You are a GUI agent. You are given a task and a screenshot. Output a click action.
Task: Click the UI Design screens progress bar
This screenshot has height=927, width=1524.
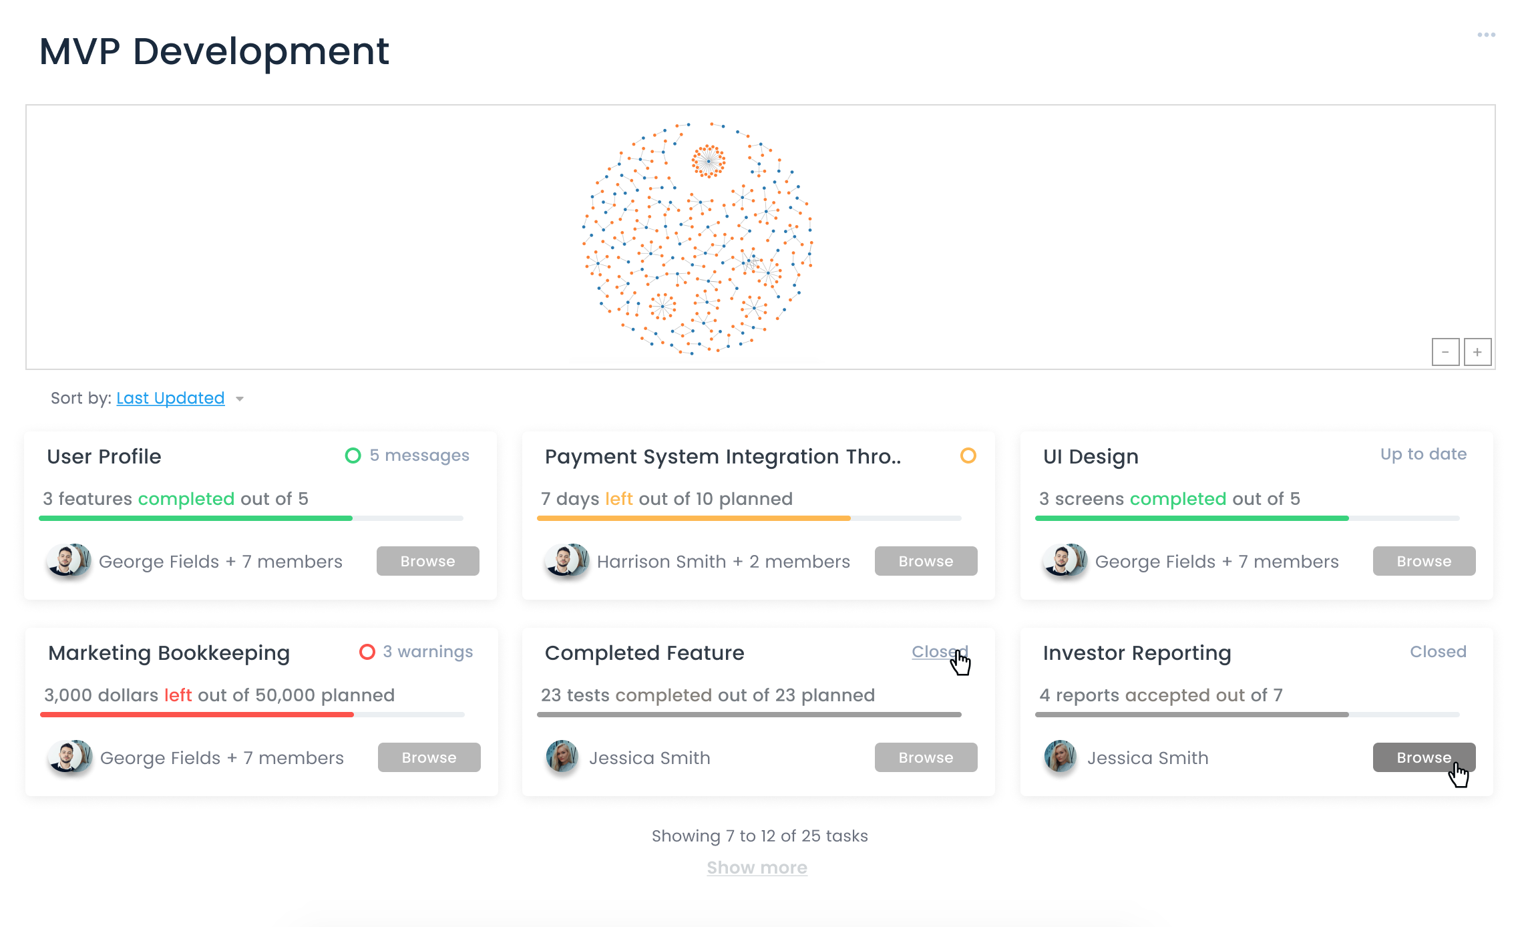click(x=1247, y=518)
